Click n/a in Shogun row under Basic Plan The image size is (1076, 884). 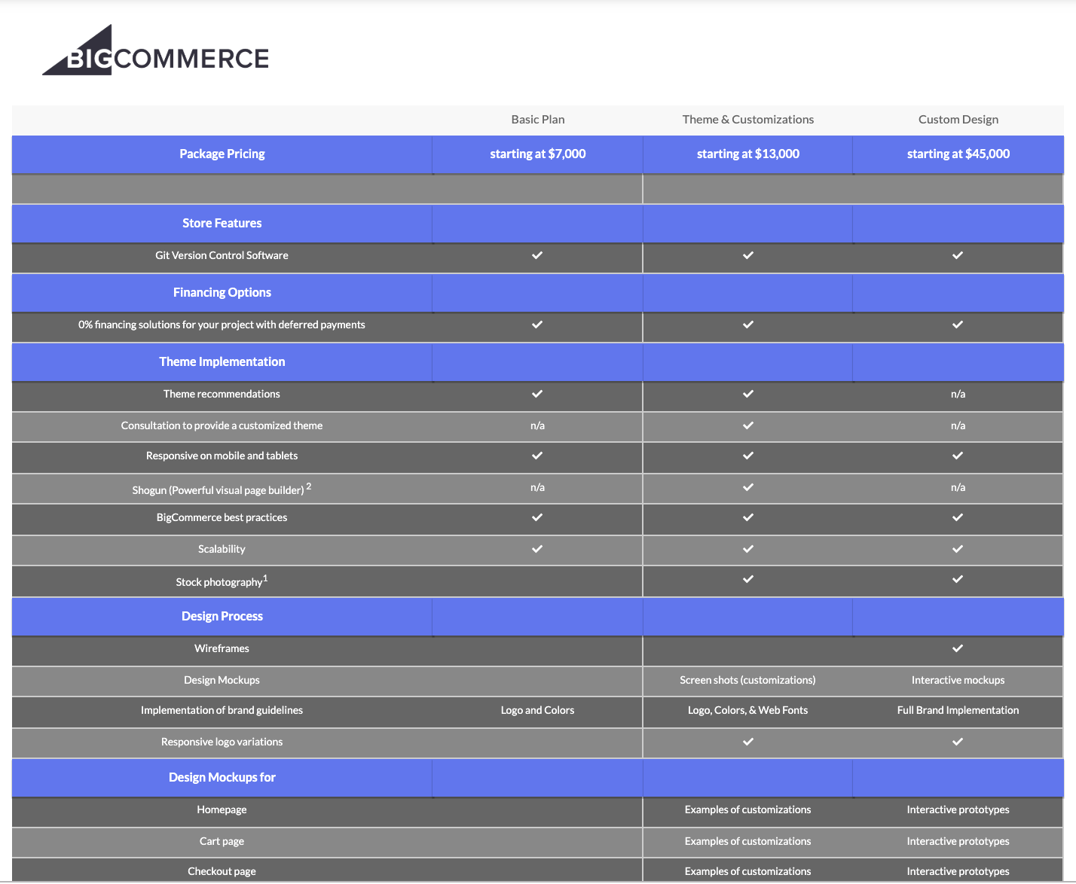538,487
